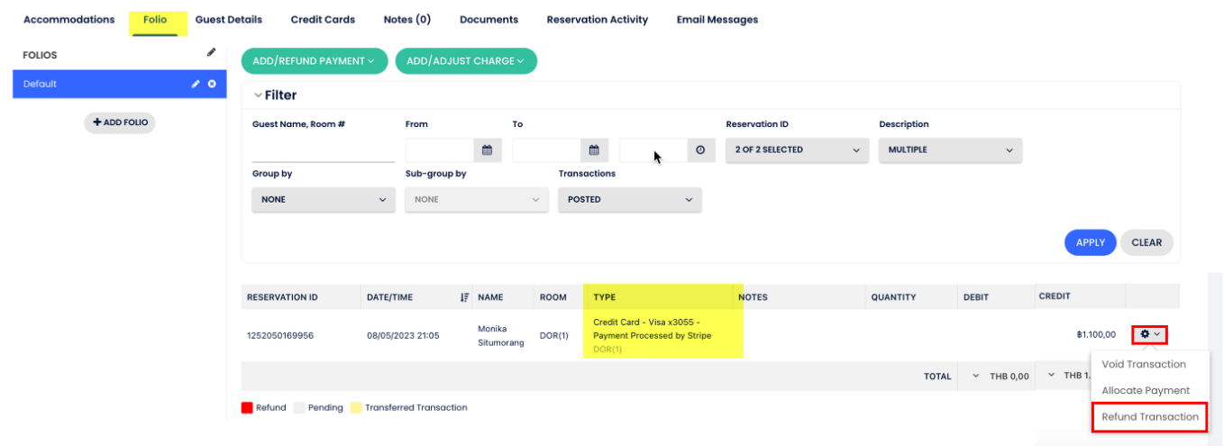Open the gear actions menu for transaction

[1150, 334]
